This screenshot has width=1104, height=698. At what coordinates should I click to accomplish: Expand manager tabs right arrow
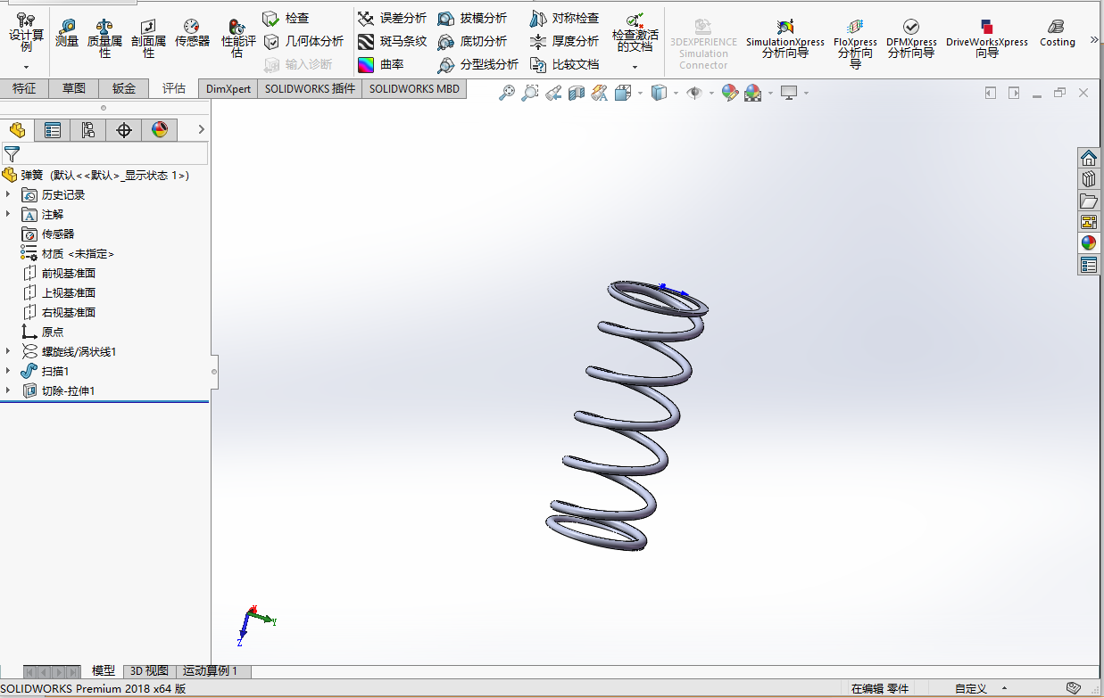tap(202, 130)
